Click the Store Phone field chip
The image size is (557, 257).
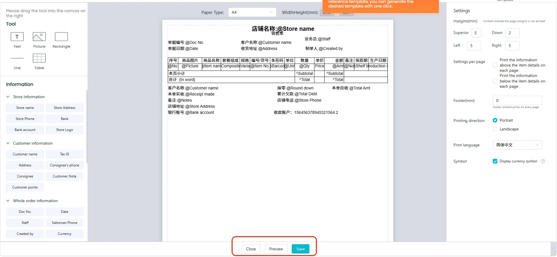25,119
